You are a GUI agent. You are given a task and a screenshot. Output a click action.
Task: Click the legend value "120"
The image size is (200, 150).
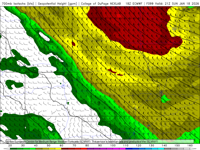139,145
